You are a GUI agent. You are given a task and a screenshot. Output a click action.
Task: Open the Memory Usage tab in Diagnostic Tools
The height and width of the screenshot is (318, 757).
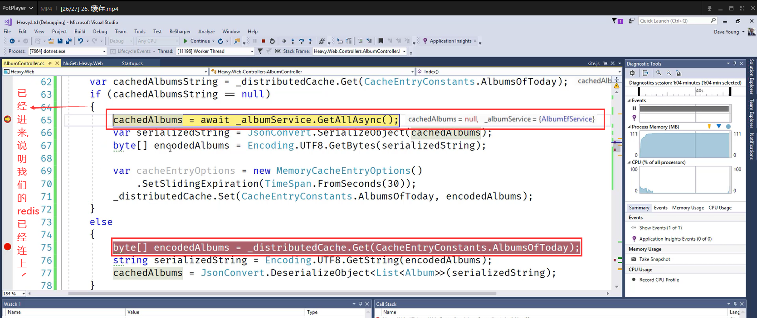pyautogui.click(x=688, y=208)
